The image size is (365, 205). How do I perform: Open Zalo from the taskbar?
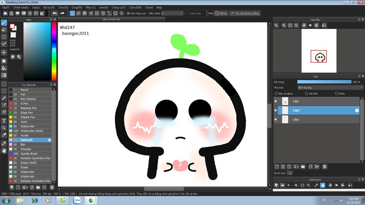click(77, 200)
